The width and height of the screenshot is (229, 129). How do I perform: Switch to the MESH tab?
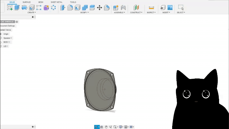point(41,2)
